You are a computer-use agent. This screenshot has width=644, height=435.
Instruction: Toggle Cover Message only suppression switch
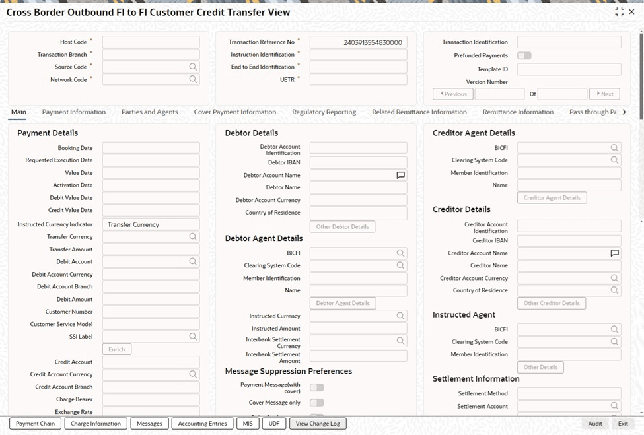tap(316, 403)
